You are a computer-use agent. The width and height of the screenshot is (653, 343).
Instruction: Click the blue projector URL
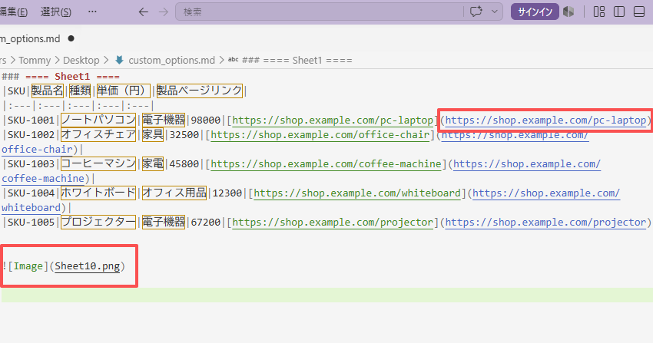(545, 222)
